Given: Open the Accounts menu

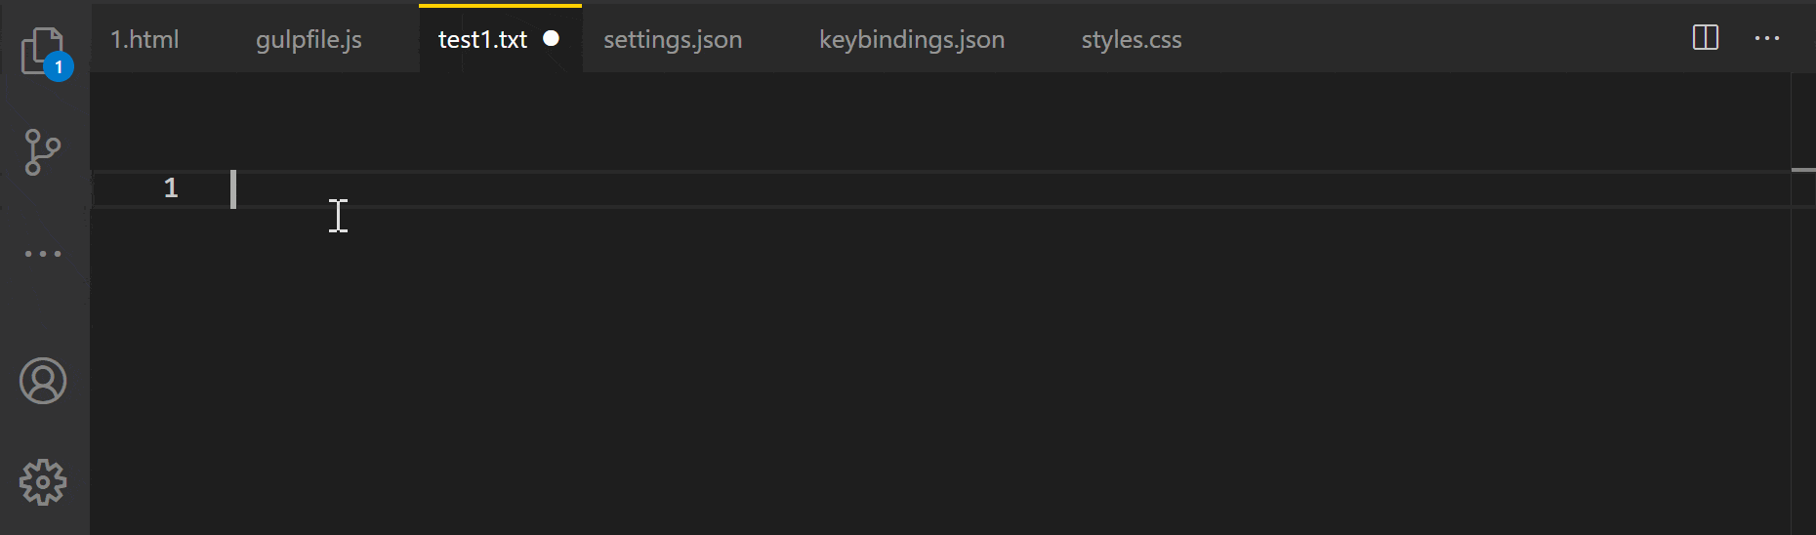Looking at the screenshot, I should coord(43,381).
